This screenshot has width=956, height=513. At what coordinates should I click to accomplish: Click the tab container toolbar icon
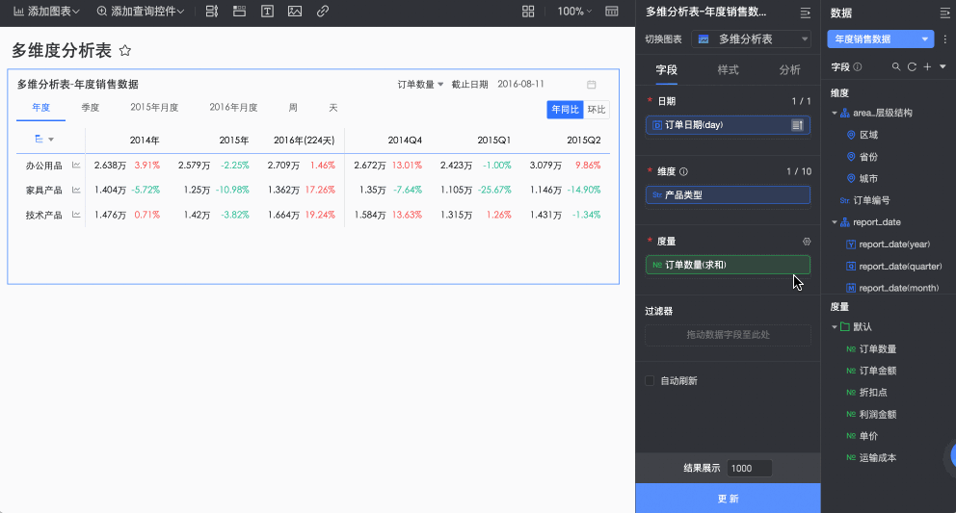[x=240, y=12]
